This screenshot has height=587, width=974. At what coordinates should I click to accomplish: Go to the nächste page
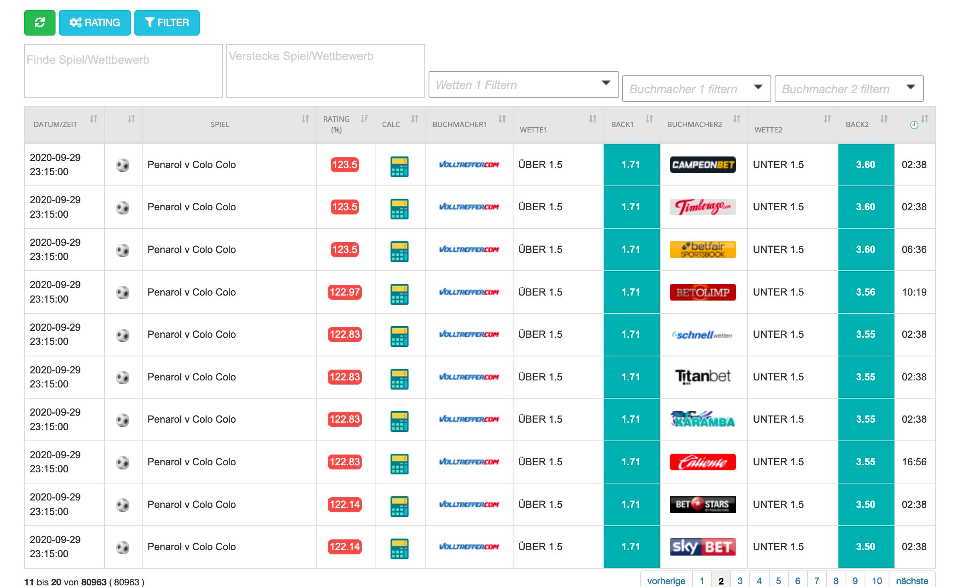pos(912,581)
